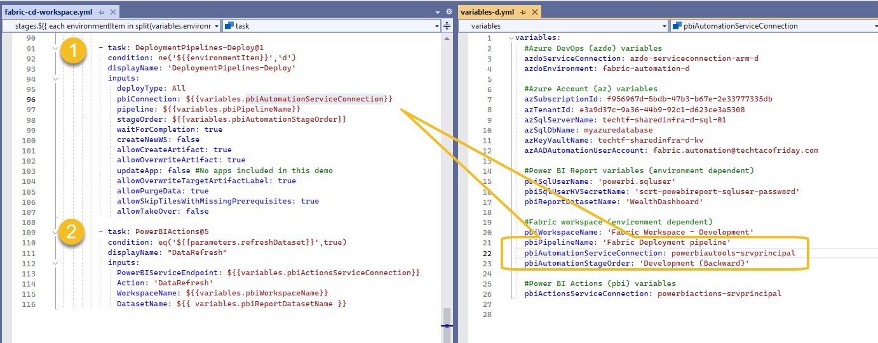Screen dimensions: 878x343
Task: Open the task member dropdown
Action: tap(436, 26)
